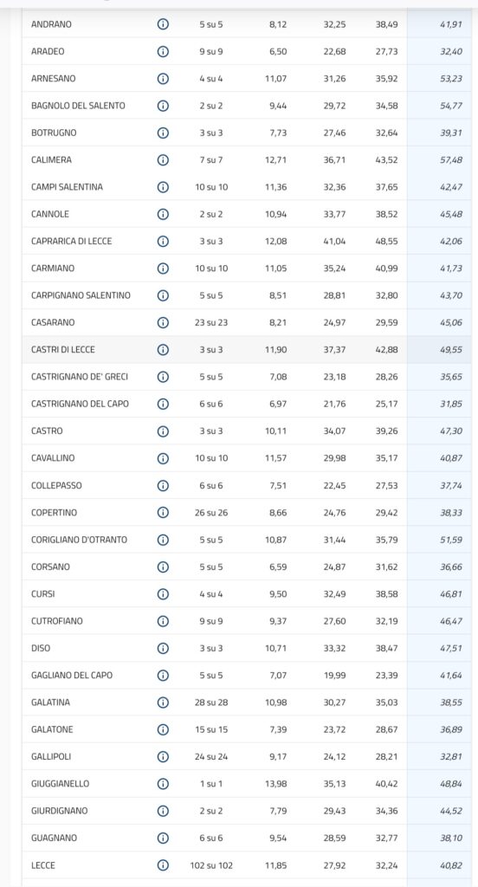Screen dimensions: 478x887
Task: Select the ARADEO municipality name
Action: point(48,51)
